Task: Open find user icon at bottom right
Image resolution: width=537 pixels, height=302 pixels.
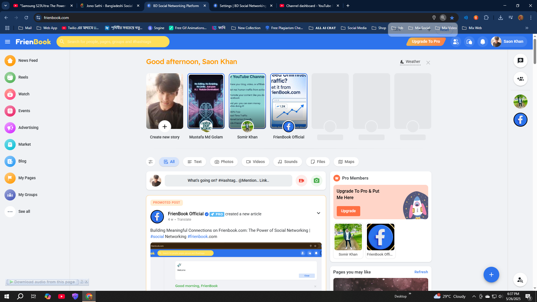Action: click(x=520, y=280)
